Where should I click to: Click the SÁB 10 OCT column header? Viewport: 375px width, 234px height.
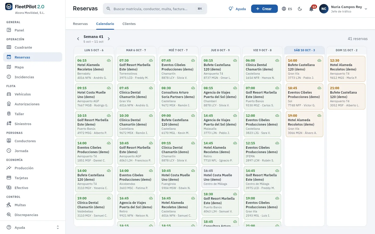coord(304,50)
